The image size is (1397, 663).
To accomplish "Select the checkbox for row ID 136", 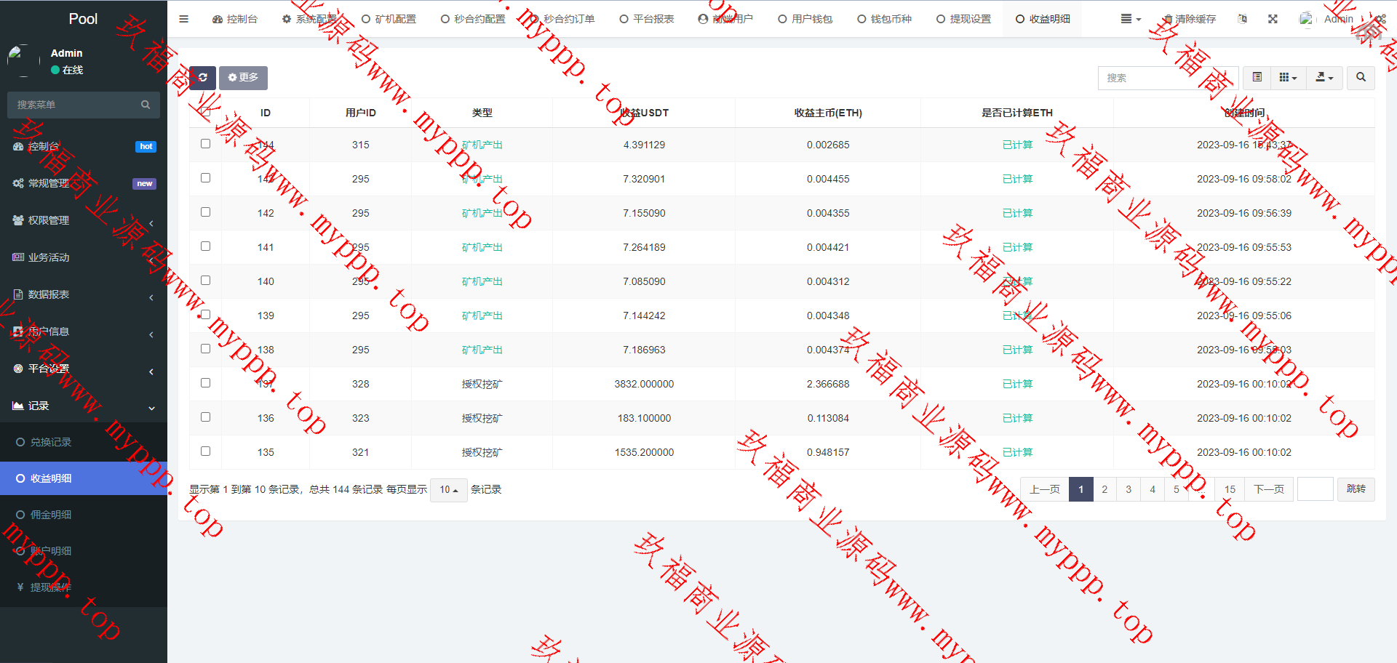I will pyautogui.click(x=205, y=417).
